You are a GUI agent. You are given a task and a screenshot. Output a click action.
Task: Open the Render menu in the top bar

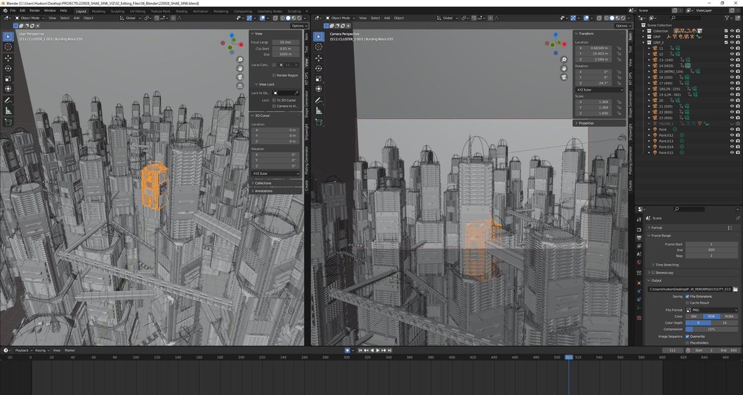point(35,11)
